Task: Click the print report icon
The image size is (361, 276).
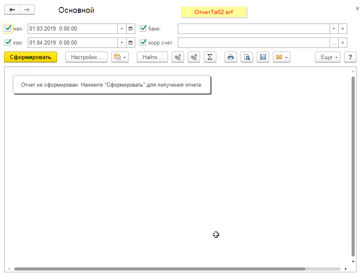Action: click(x=231, y=57)
